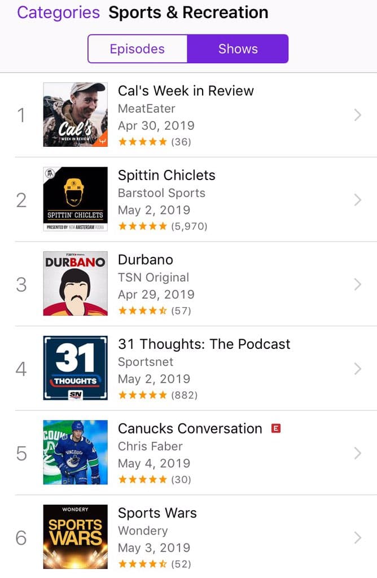This screenshot has width=377, height=578.
Task: Select the Durbano show title
Action: (145, 260)
